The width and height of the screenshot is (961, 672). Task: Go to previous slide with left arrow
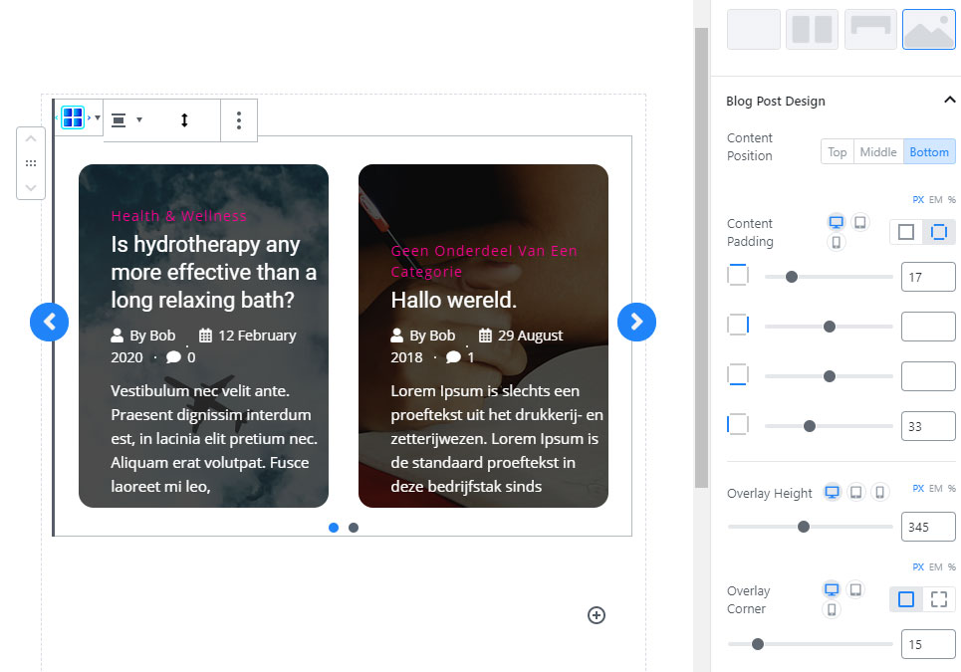coord(49,322)
